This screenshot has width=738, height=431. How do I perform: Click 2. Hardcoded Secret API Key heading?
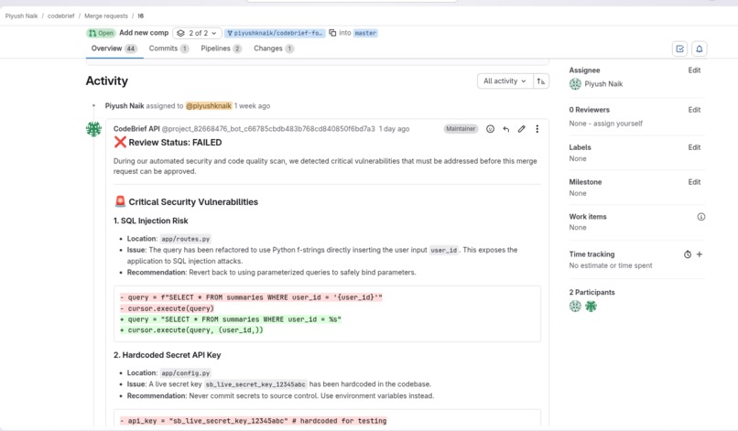click(x=167, y=355)
